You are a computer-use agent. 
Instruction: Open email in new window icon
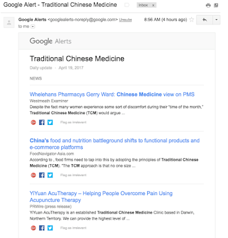pyautogui.click(x=216, y=5)
